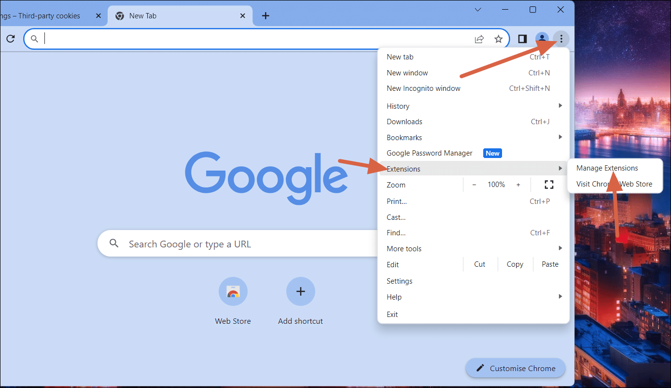Open the Web Store shortcut
This screenshot has height=388, width=671.
tap(233, 291)
